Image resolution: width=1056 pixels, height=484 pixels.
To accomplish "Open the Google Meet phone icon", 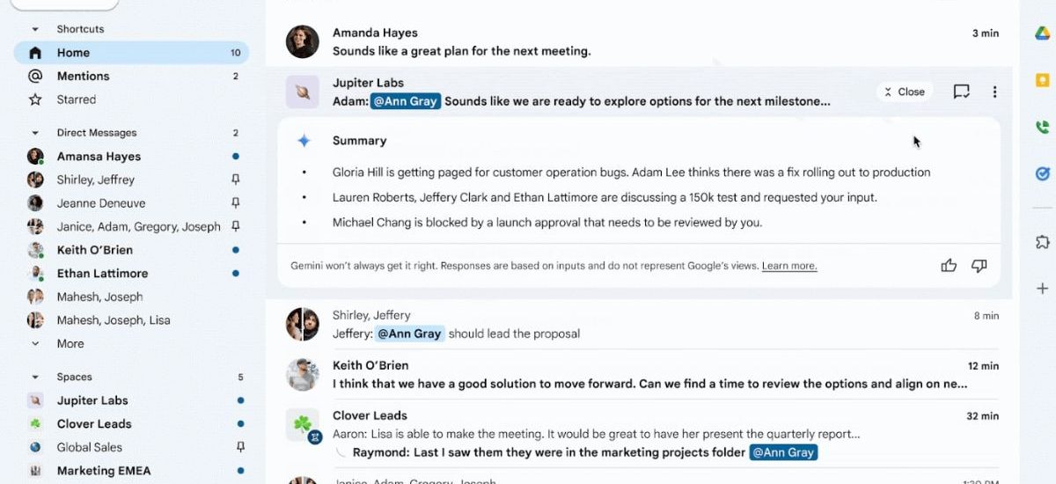I will click(1042, 127).
